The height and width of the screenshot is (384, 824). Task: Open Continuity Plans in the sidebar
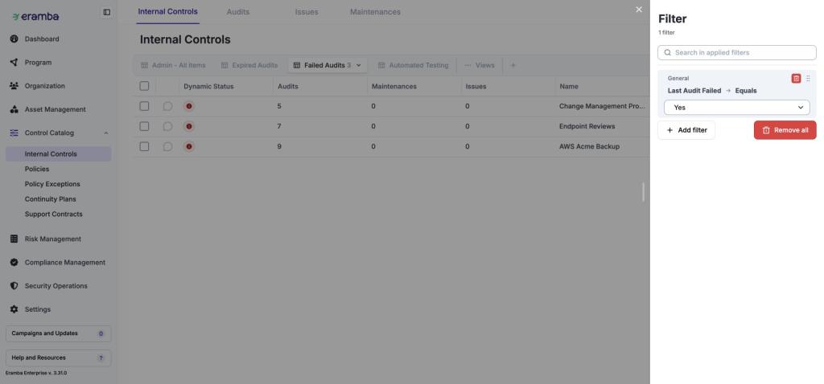51,199
